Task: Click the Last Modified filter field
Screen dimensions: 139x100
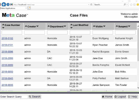Action: coord(80,32)
